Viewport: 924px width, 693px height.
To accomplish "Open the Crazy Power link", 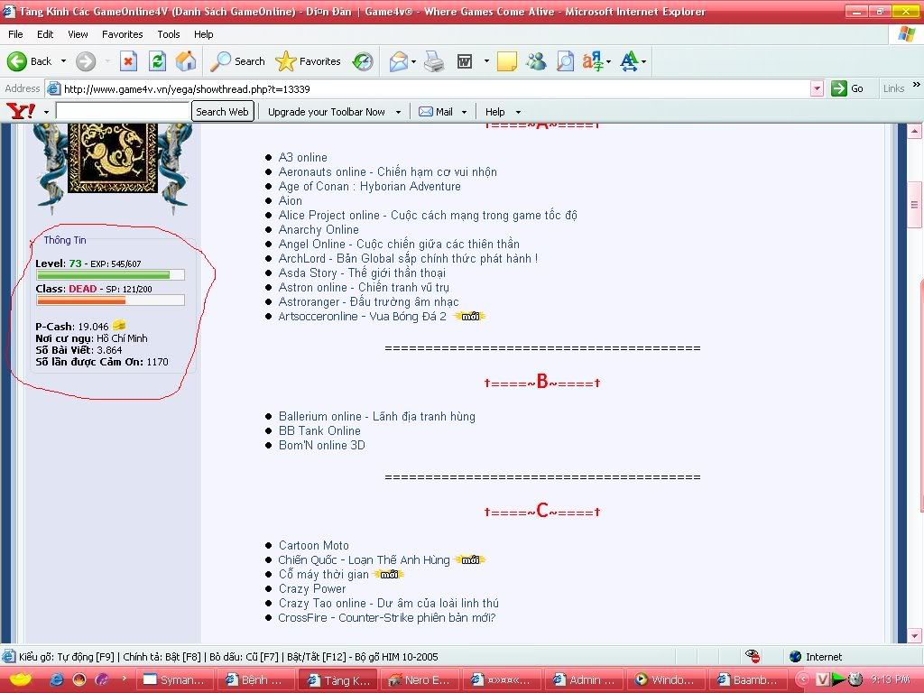I will click(312, 588).
